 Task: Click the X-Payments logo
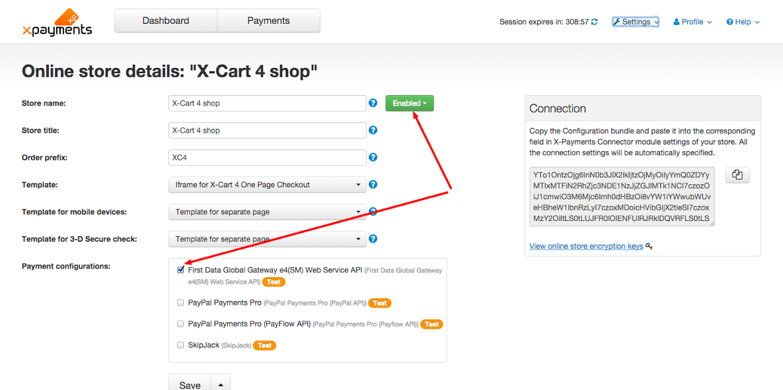(x=57, y=22)
